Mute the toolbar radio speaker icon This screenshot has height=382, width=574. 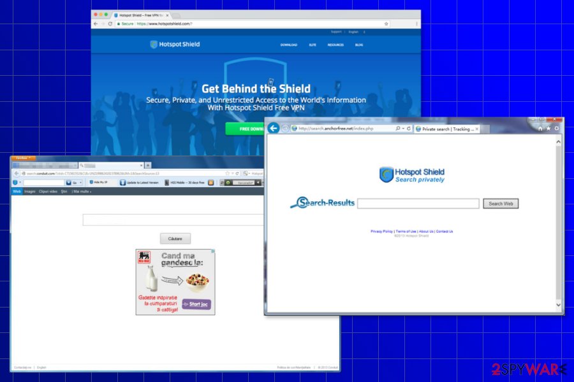258,183
